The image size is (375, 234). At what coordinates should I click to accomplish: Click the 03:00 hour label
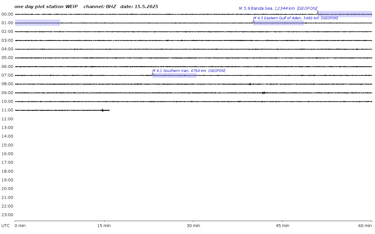(x=7, y=40)
